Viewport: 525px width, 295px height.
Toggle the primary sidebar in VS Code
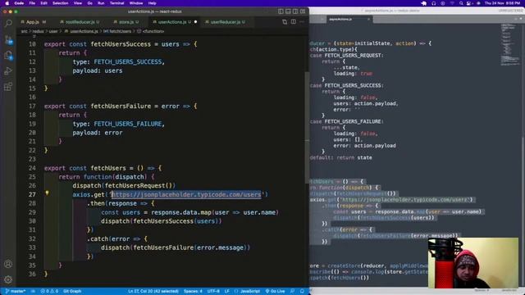click(281, 11)
